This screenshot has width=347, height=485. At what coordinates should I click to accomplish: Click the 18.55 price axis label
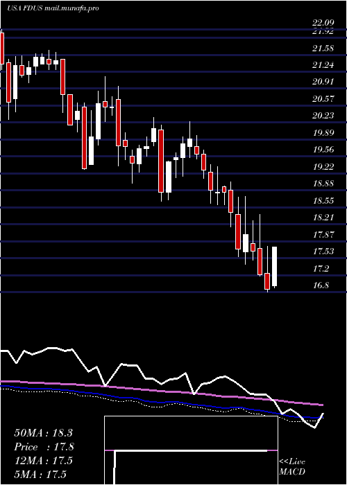tap(323, 201)
